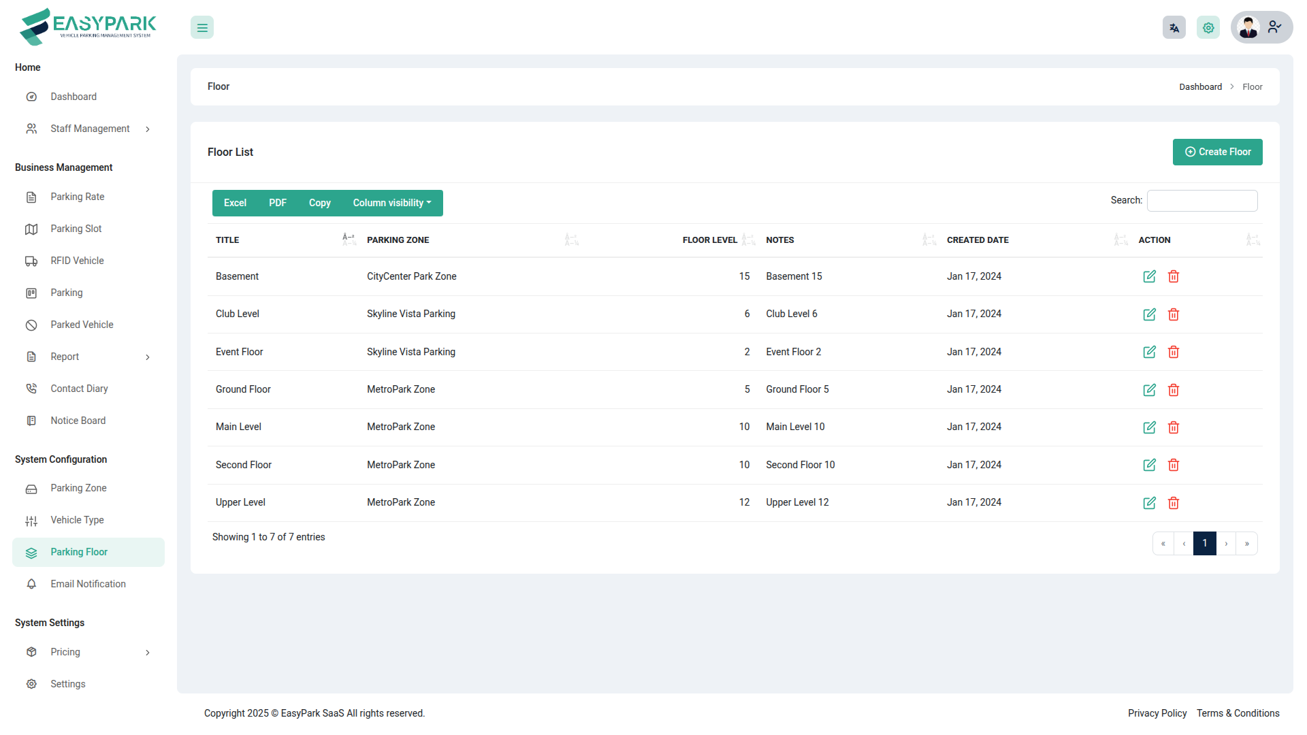Expand the Pricing submenu

point(65,652)
